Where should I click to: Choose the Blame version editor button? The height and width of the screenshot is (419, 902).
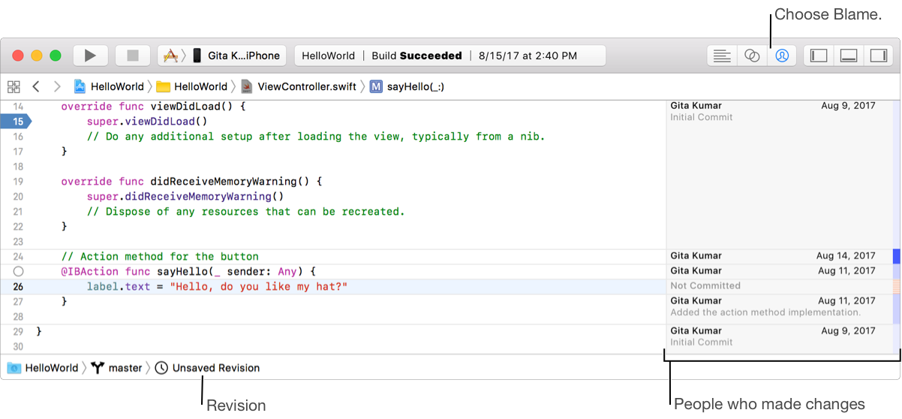click(781, 56)
